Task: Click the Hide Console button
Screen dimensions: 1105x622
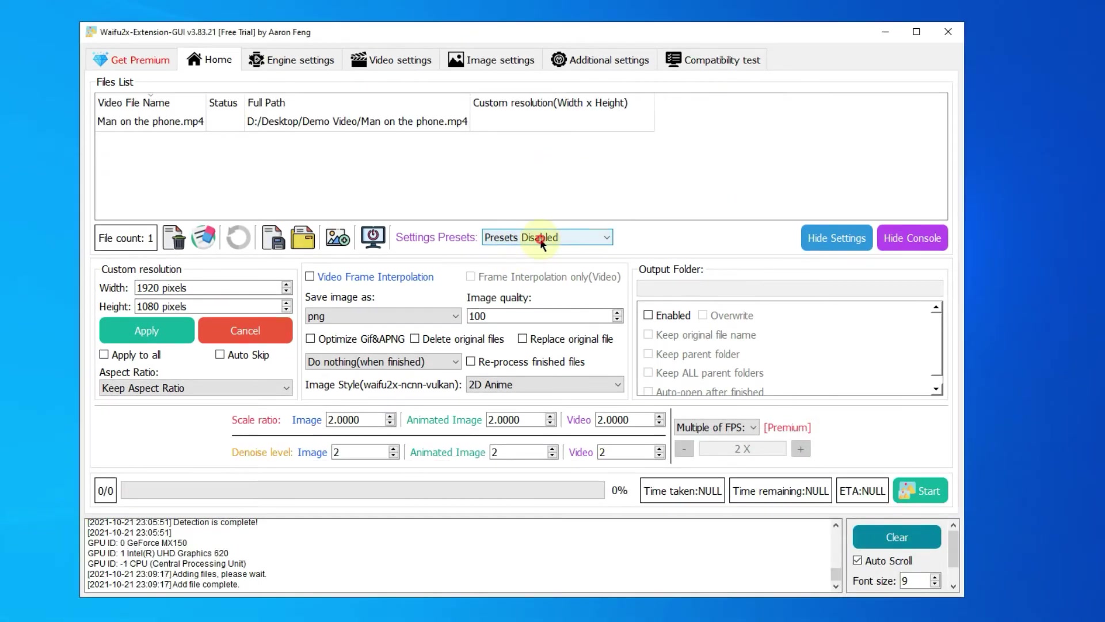Action: 912,238
